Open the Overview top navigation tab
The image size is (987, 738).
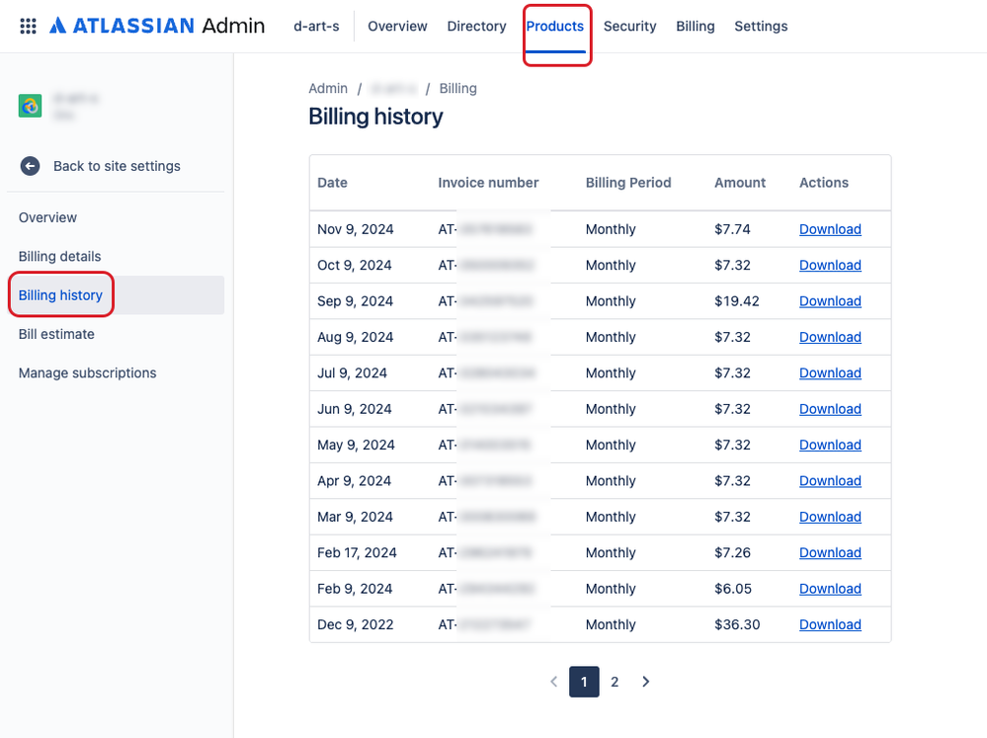397,27
